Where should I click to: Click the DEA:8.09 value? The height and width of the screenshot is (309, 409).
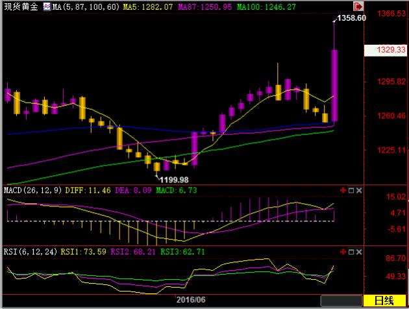click(133, 190)
